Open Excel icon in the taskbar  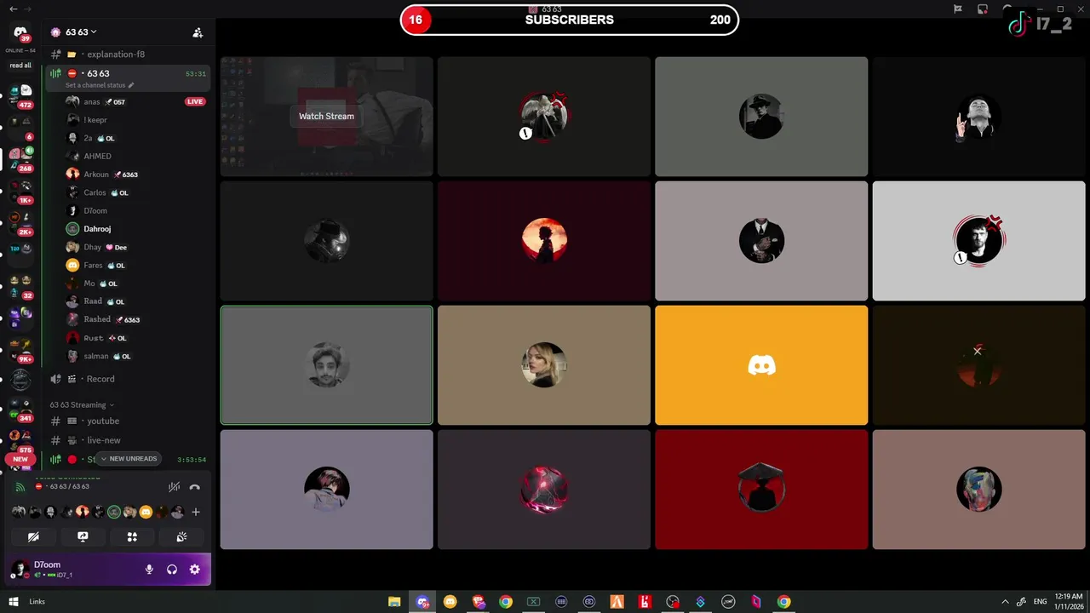click(533, 602)
